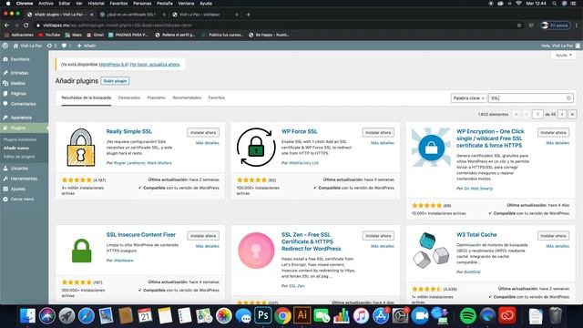Install WP Encryption plugin now

click(x=553, y=133)
